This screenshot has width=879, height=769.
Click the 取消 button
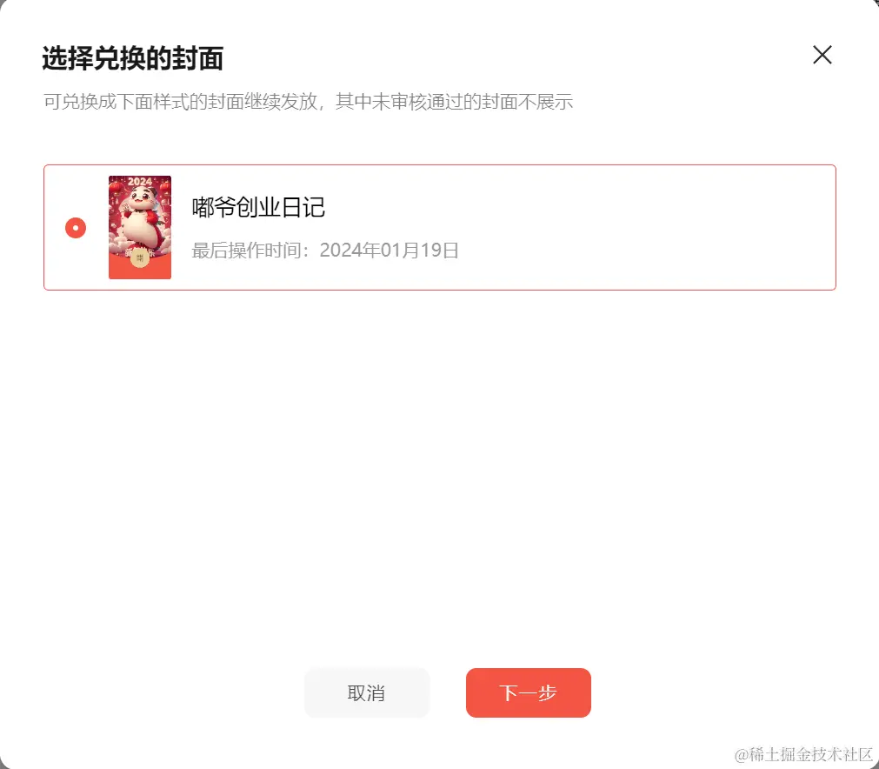[x=367, y=692]
